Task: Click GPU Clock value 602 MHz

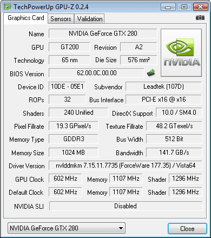Action: [x=65, y=178]
